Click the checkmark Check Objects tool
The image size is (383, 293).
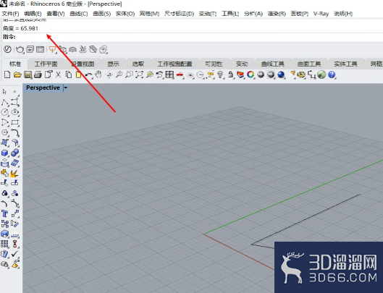pos(15,254)
